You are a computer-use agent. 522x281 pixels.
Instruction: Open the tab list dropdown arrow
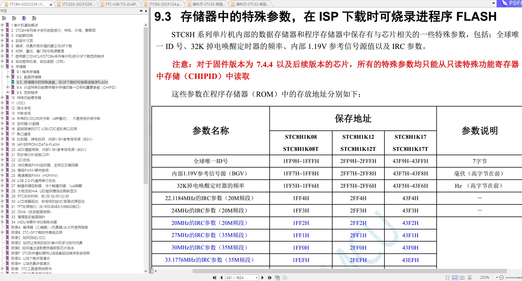tap(493, 3)
